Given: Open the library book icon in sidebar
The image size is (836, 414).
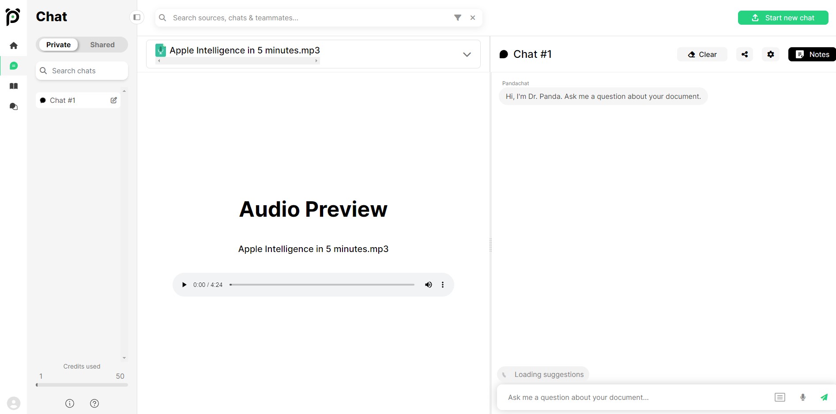Looking at the screenshot, I should pyautogui.click(x=14, y=86).
